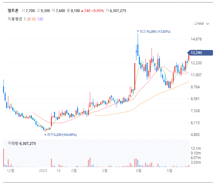
Task: Open the Linear scale dropdown
Action: pos(202,23)
